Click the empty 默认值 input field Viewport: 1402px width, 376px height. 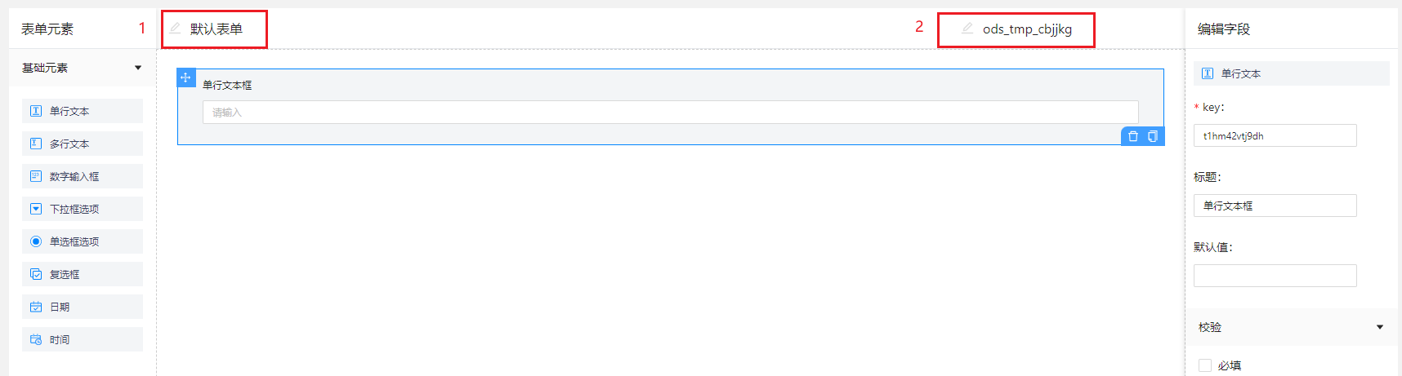point(1275,276)
